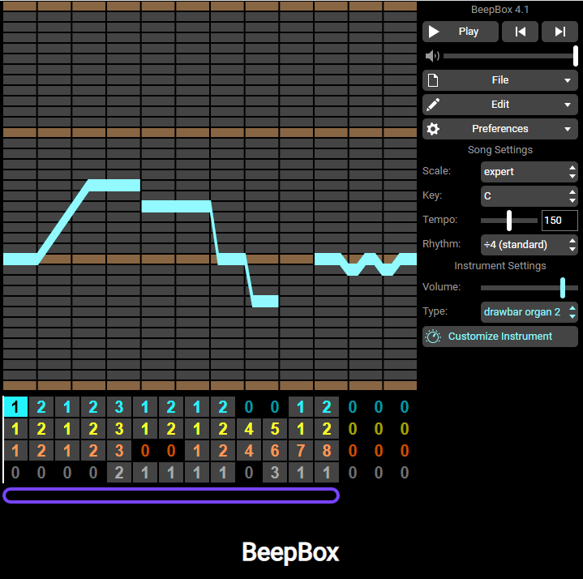This screenshot has width=583, height=579.
Task: Select orange channel pattern 8 cell
Action: 327,451
